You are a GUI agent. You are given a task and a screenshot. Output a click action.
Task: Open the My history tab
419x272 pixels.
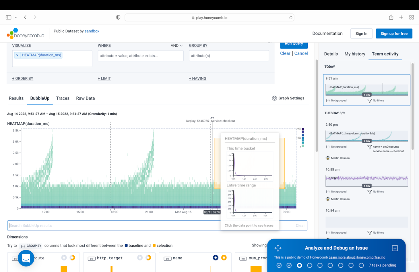[x=354, y=54]
